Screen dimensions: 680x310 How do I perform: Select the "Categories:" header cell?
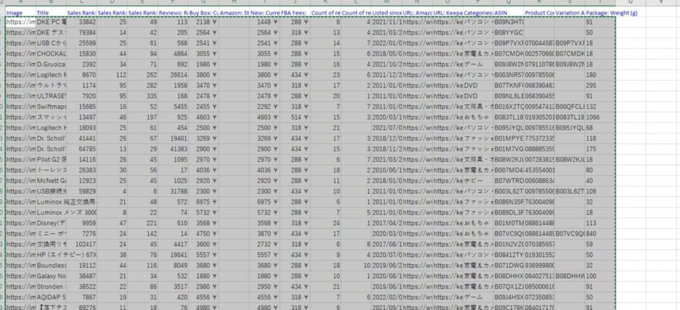tap(478, 13)
